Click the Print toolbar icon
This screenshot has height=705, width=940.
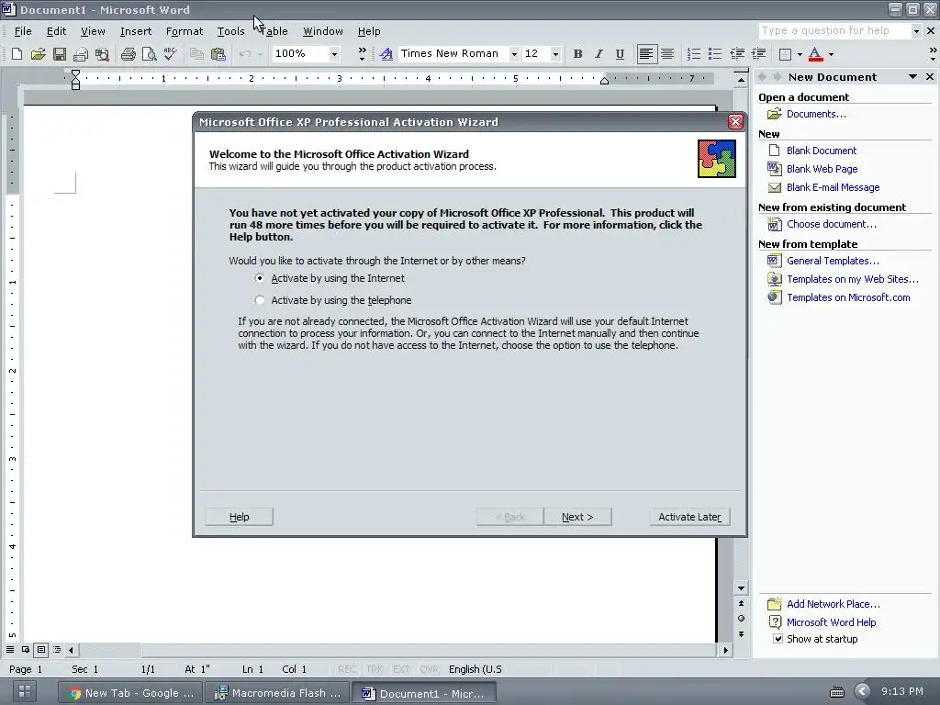click(x=128, y=54)
